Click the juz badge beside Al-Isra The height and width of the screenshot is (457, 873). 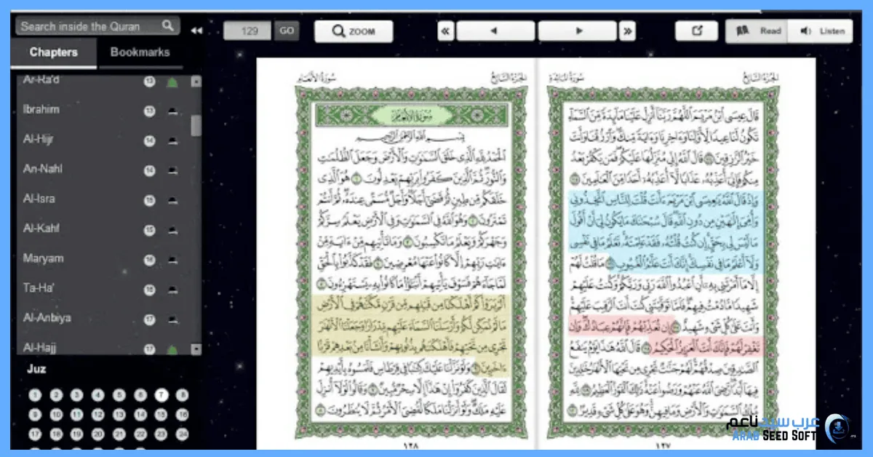pyautogui.click(x=150, y=201)
